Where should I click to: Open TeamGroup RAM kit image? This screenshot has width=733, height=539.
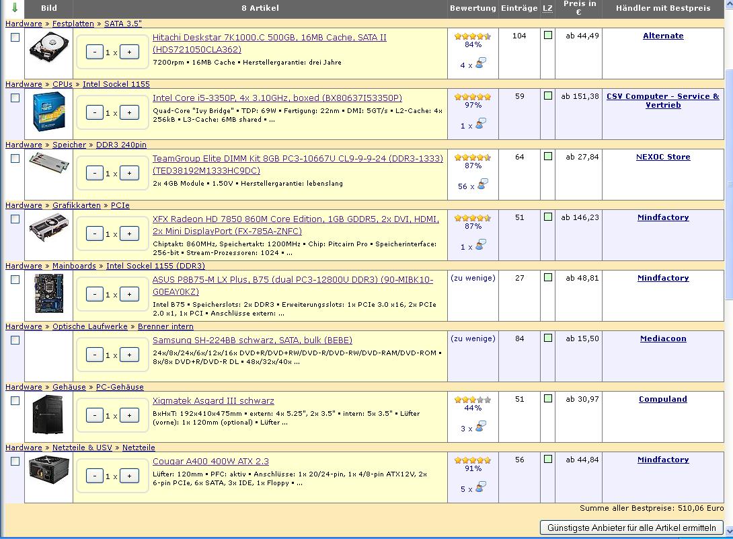click(48, 162)
